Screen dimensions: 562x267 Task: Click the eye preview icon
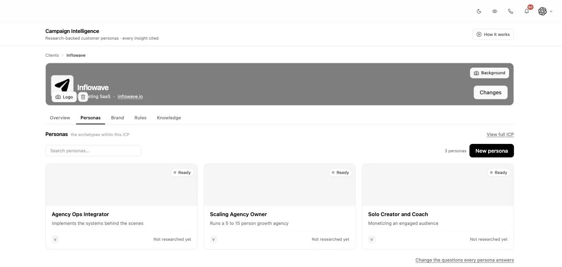pyautogui.click(x=495, y=11)
